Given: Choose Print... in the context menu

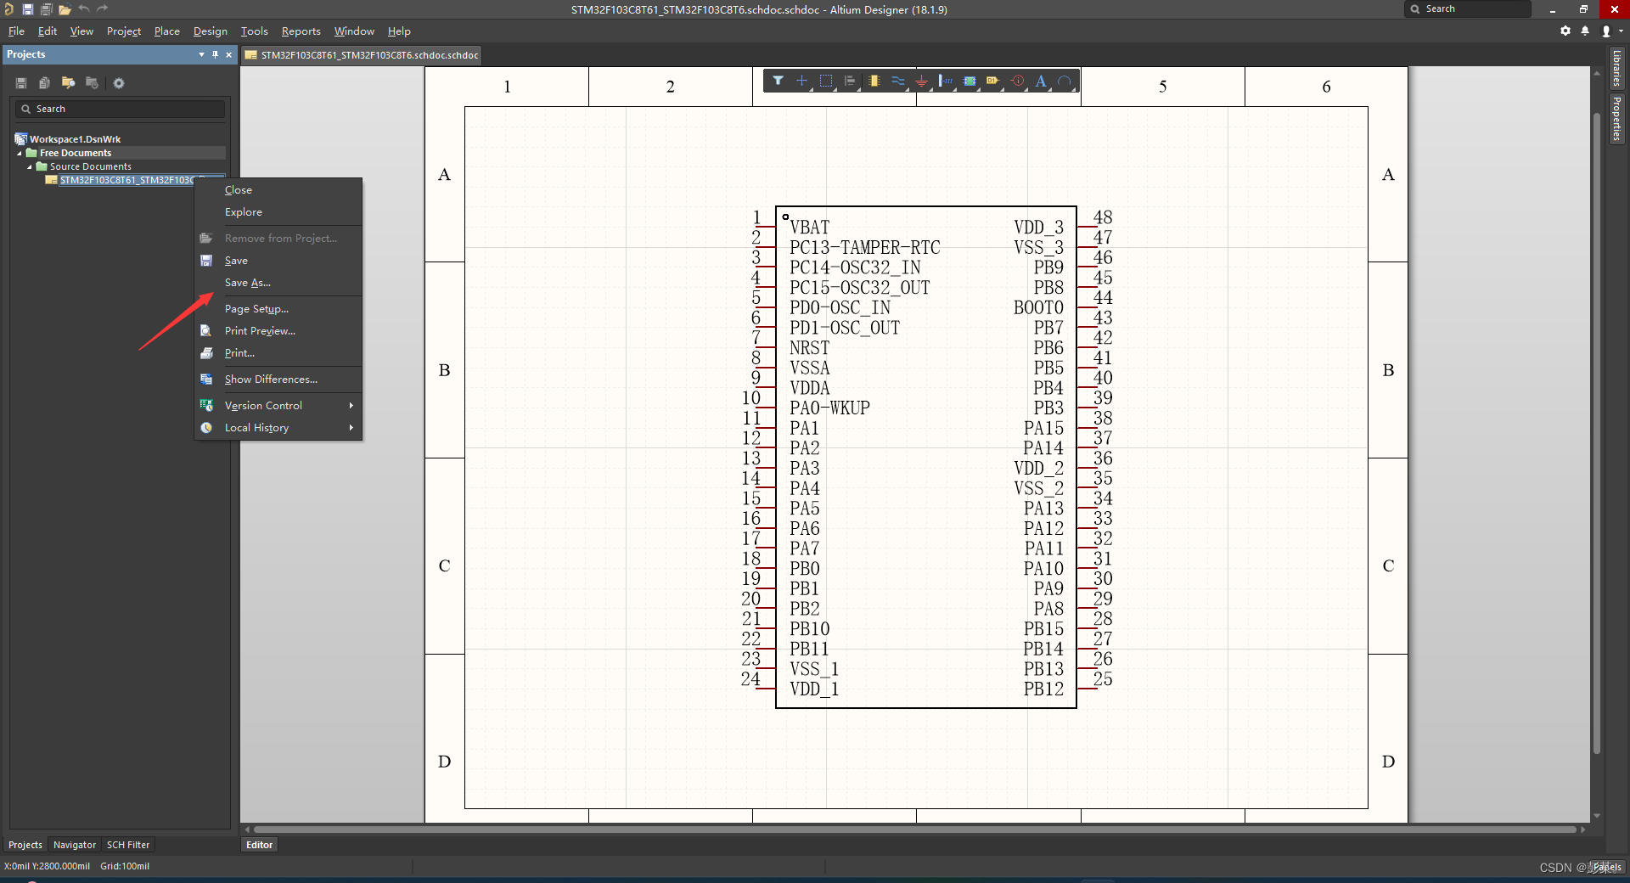Looking at the screenshot, I should click(x=278, y=353).
